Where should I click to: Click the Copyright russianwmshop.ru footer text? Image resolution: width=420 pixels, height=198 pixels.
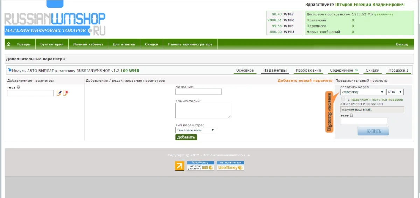pyautogui.click(x=209, y=155)
